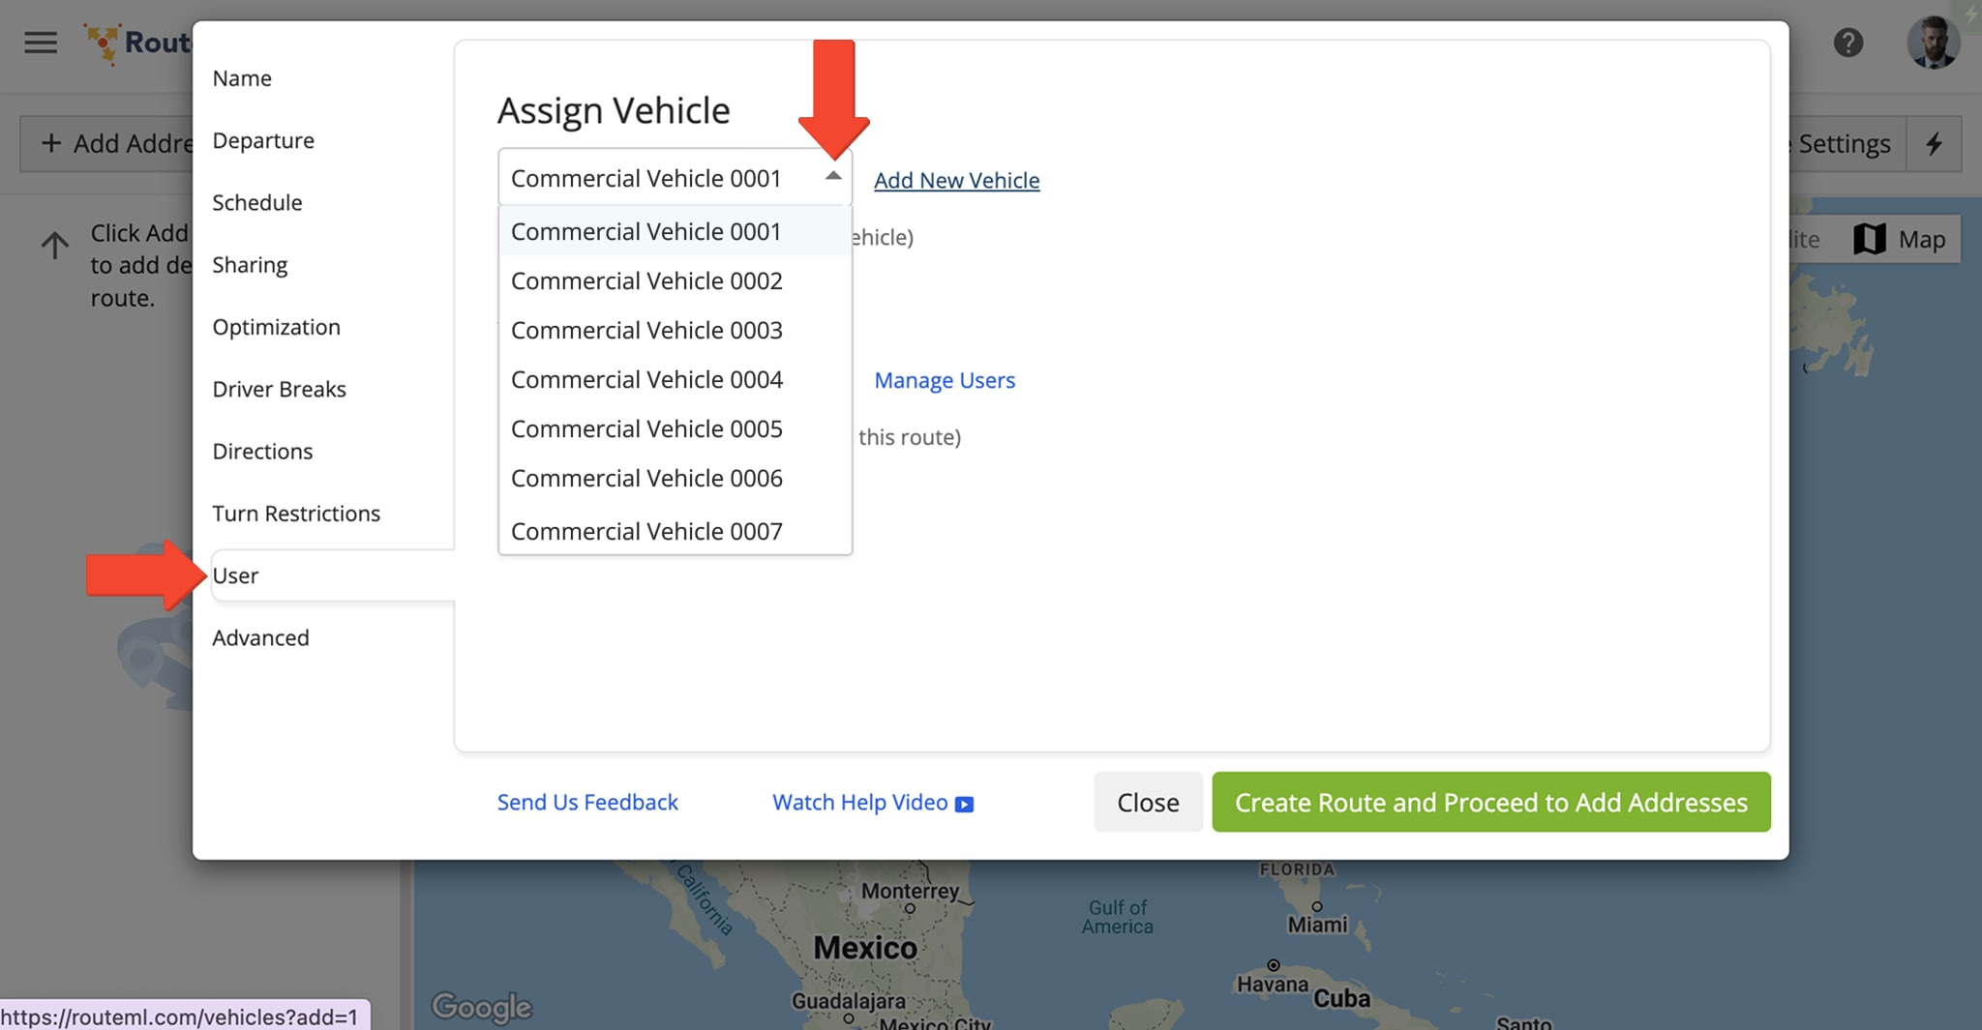1982x1030 pixels.
Task: Open the Advanced tab
Action: (x=260, y=637)
